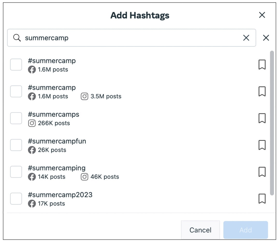Close the Add Hashtags dialog
The width and height of the screenshot is (278, 243).
point(262,15)
